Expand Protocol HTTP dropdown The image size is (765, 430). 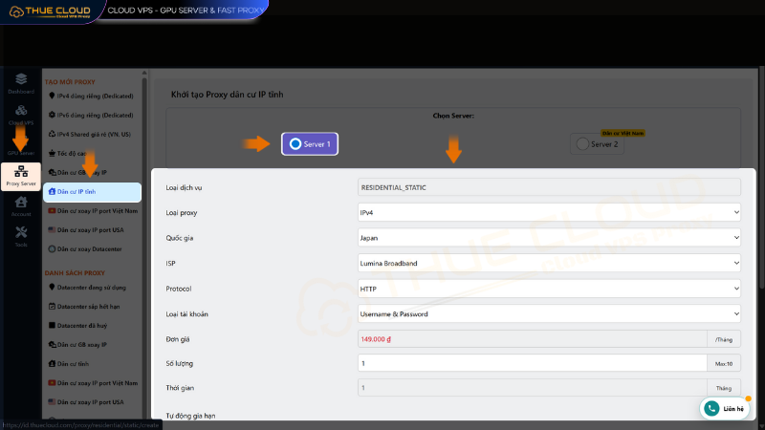click(x=549, y=289)
